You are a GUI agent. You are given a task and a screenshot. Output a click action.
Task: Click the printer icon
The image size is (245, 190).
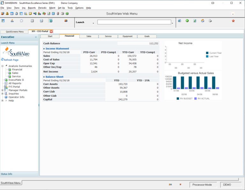(x=210, y=21)
